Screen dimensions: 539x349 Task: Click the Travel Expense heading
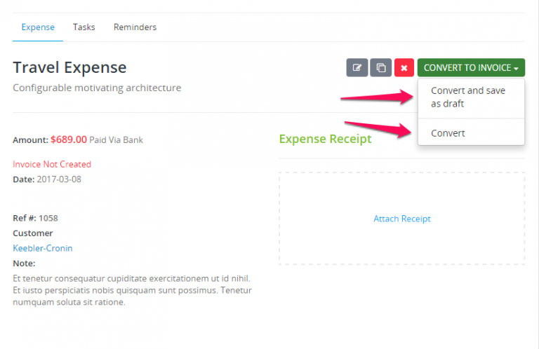69,67
